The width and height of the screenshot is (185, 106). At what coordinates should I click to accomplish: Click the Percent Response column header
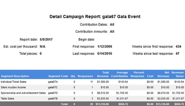(x=137, y=74)
